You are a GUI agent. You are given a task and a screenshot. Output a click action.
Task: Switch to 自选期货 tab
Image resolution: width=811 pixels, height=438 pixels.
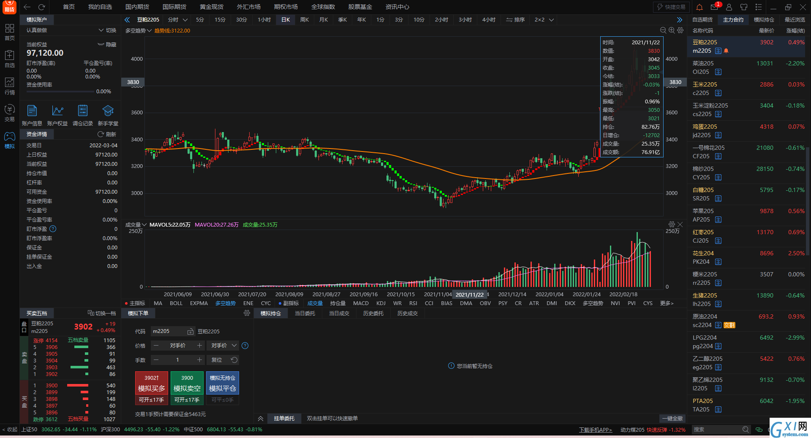tap(702, 20)
